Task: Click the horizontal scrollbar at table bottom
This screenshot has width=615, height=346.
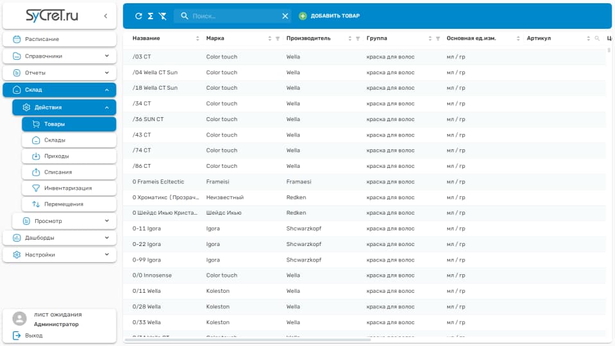Action: pos(248,340)
